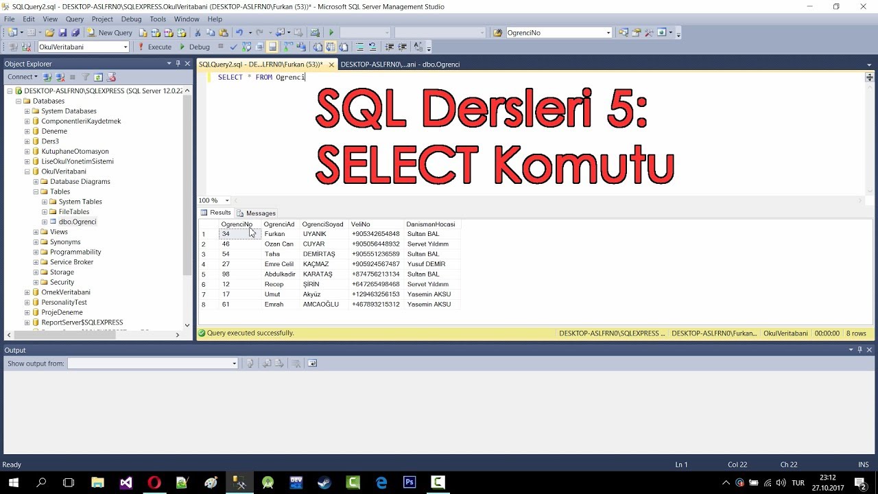This screenshot has width=878, height=494.
Task: Toggle the Results to Grid icon
Action: tap(330, 47)
